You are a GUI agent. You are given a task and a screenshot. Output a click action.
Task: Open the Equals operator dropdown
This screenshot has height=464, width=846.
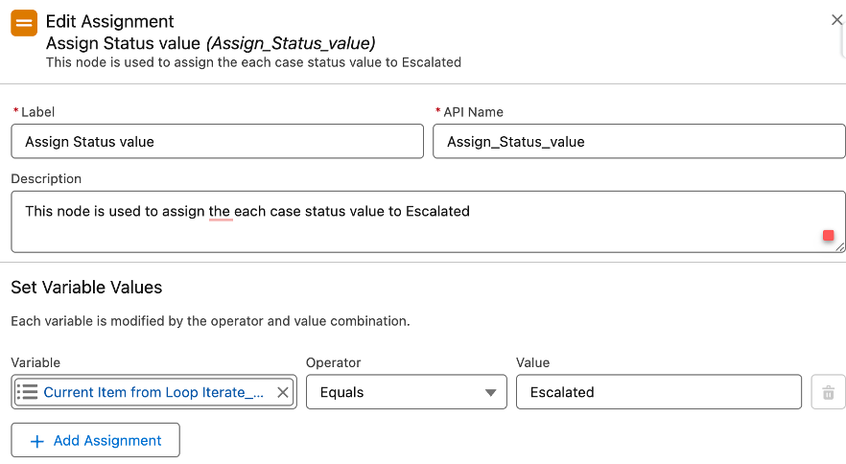pyautogui.click(x=407, y=392)
